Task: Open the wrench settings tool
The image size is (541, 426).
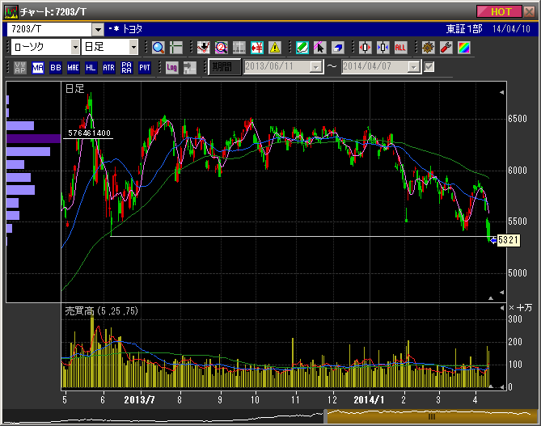Action: 446,47
